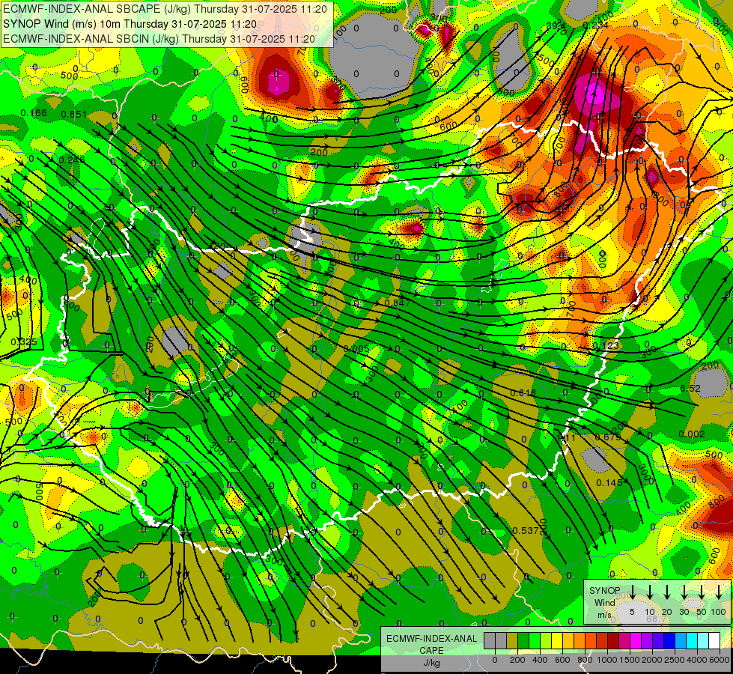Select the dark green CAPE legend swatch
This screenshot has height=674, width=733.
point(523,640)
